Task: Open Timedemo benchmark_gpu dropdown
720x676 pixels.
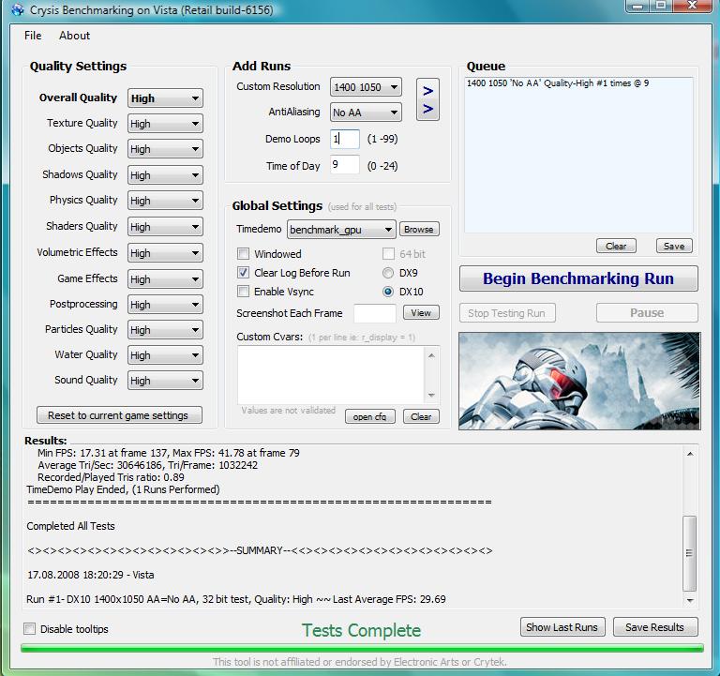Action: (x=341, y=229)
